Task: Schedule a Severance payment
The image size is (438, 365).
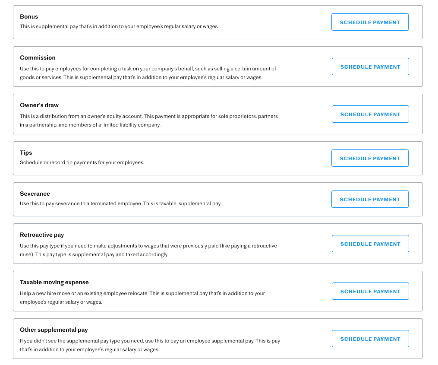Action: pos(370,200)
